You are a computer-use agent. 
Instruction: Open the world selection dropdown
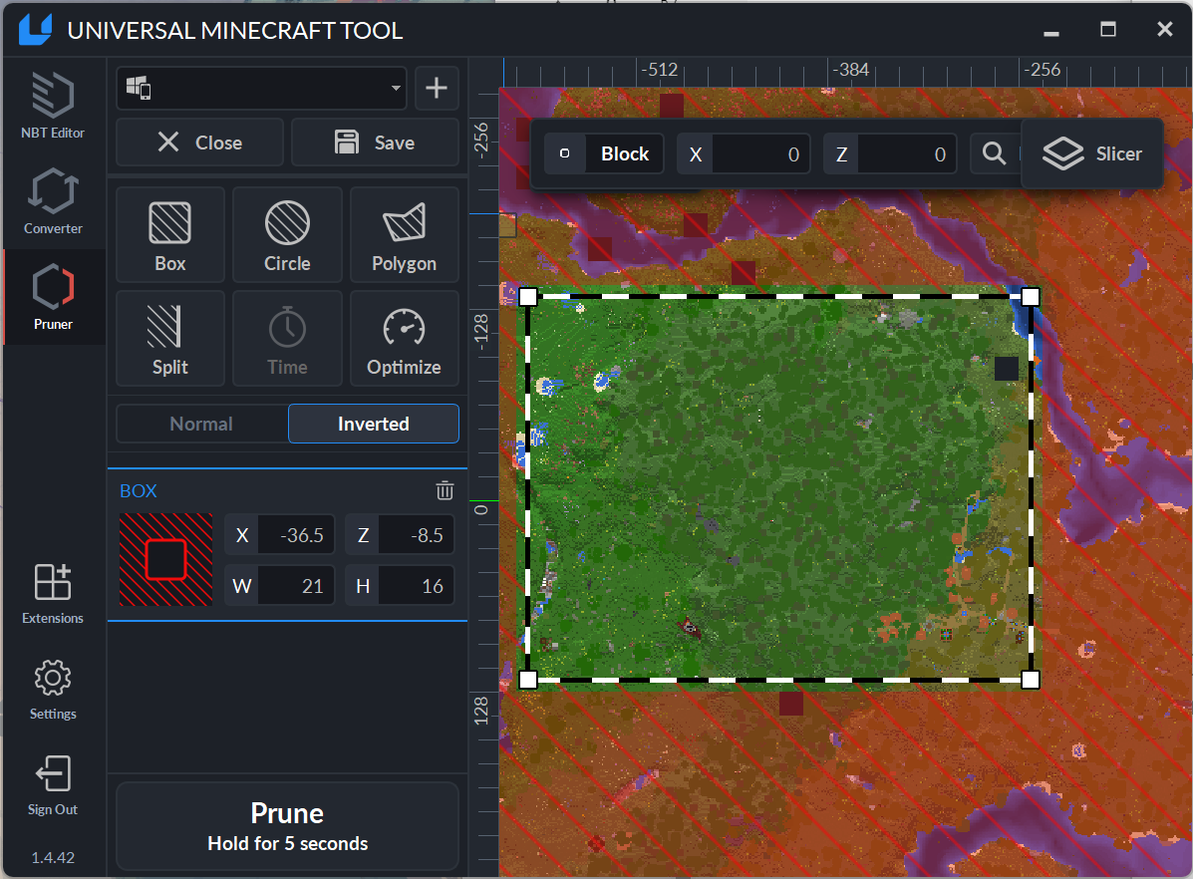(261, 88)
